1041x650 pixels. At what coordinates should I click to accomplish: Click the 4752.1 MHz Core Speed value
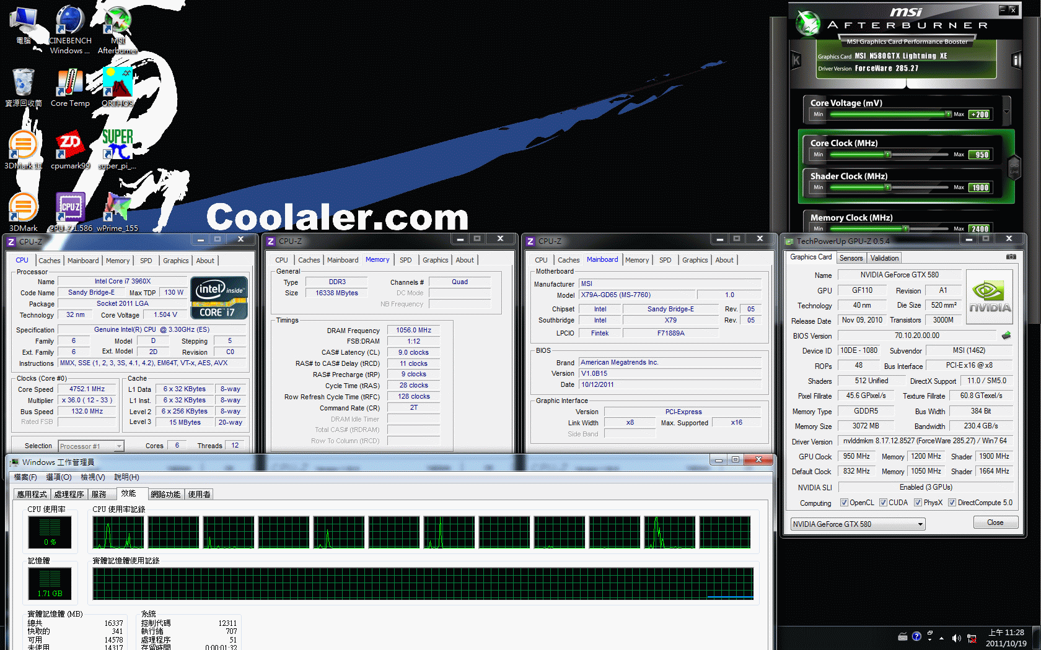coord(87,389)
